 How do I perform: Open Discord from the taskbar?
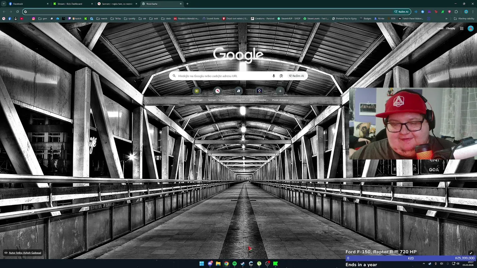[x=210, y=264]
